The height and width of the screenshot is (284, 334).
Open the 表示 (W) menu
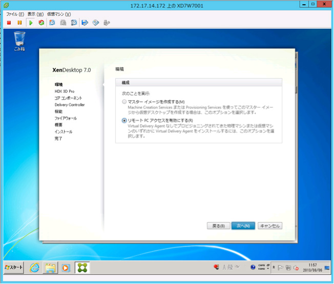click(x=35, y=14)
